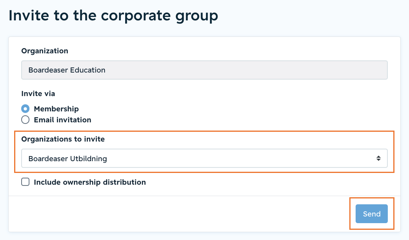Click the Organization field label

[45, 51]
